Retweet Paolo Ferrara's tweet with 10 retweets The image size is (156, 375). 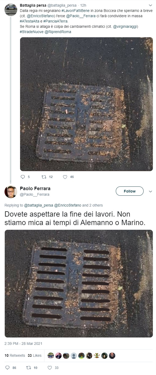[29, 368]
